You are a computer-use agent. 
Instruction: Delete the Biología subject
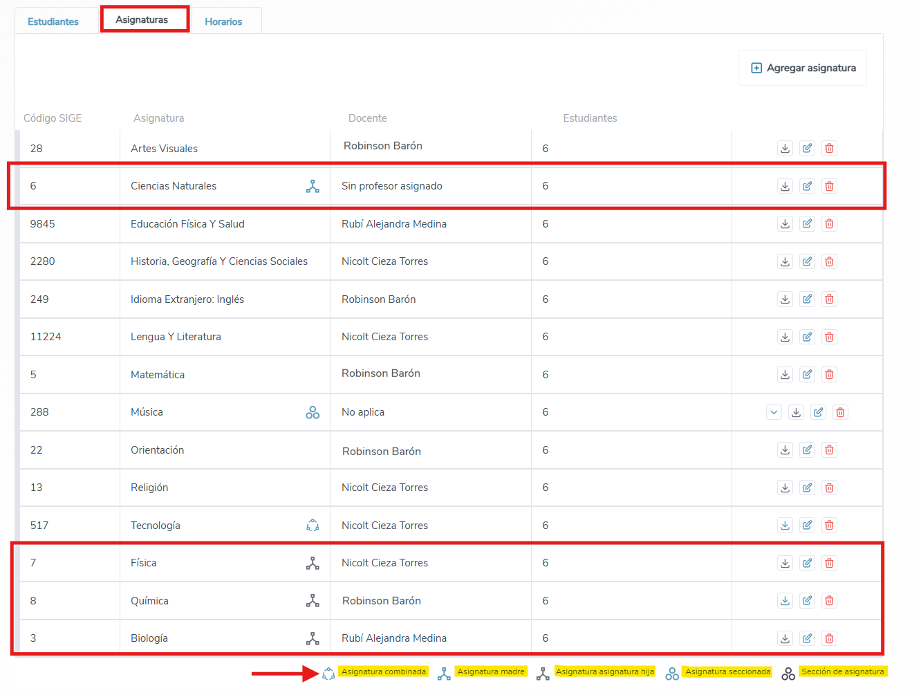pos(829,638)
